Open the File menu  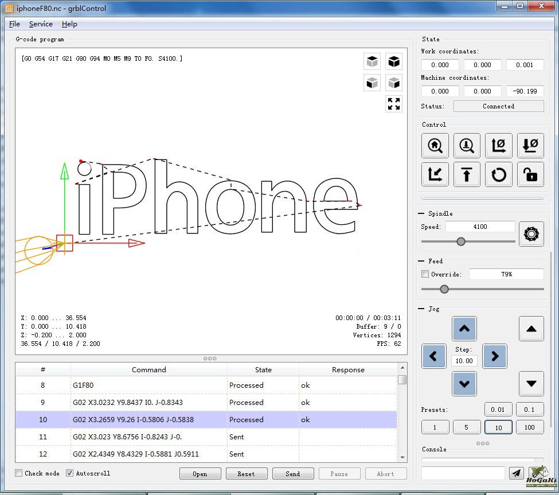coord(14,24)
